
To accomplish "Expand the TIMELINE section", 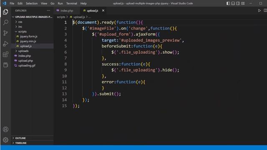I will coord(33,143).
